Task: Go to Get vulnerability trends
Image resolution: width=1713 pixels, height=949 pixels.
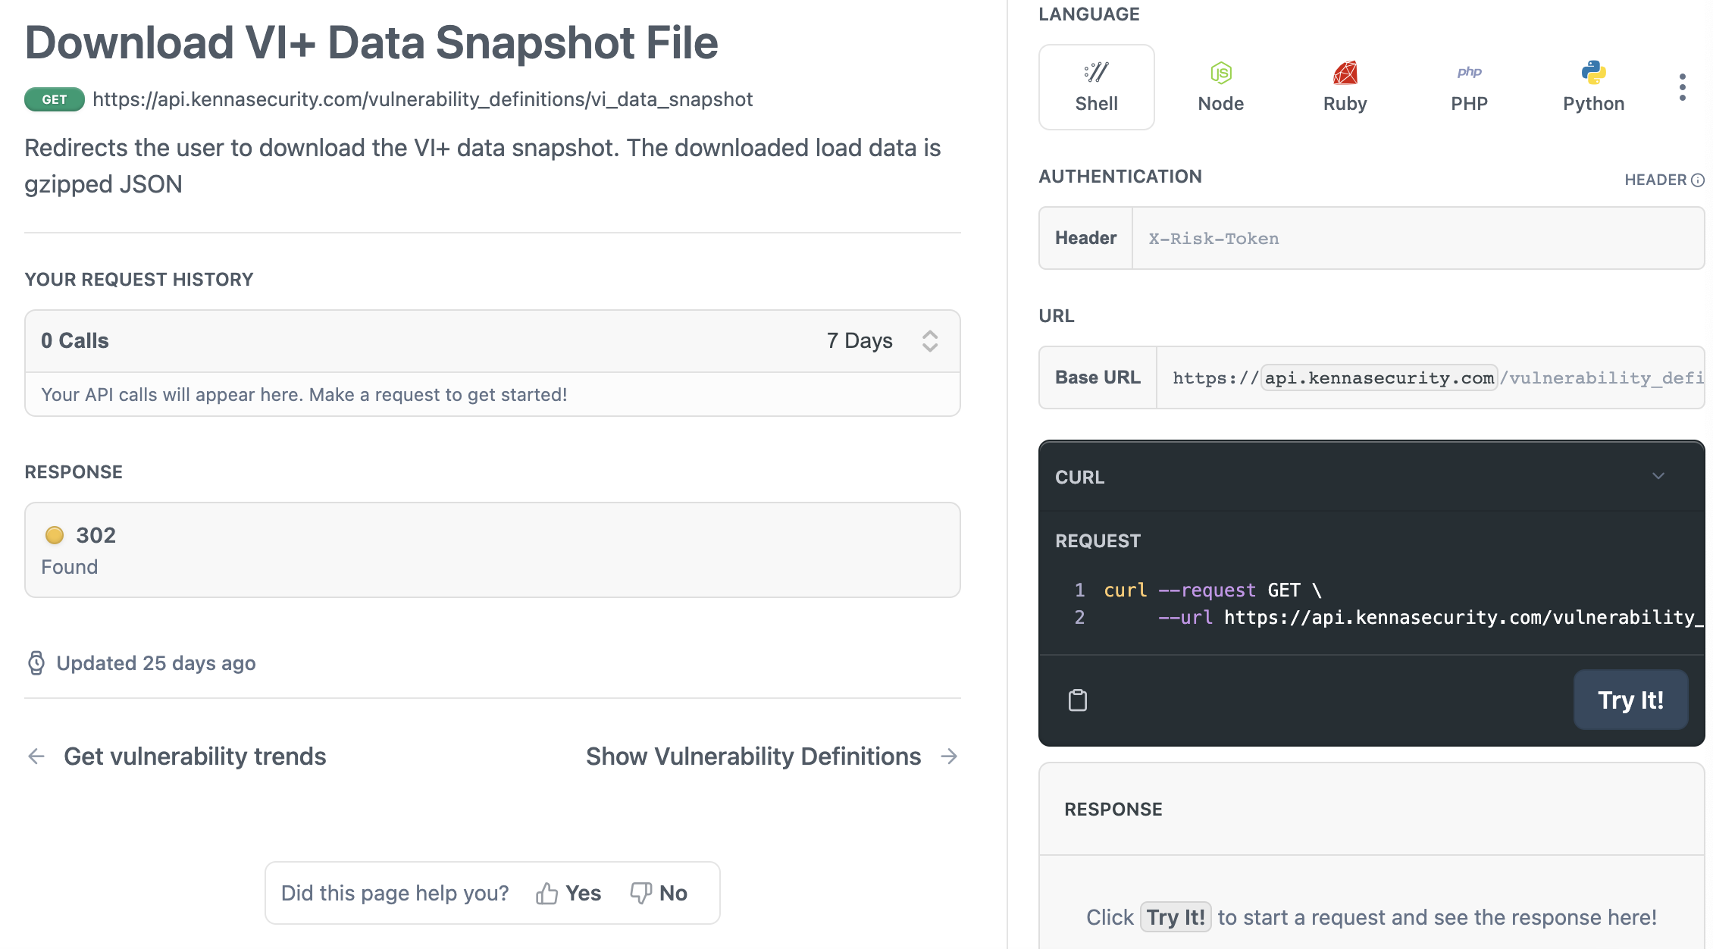Action: (x=195, y=756)
